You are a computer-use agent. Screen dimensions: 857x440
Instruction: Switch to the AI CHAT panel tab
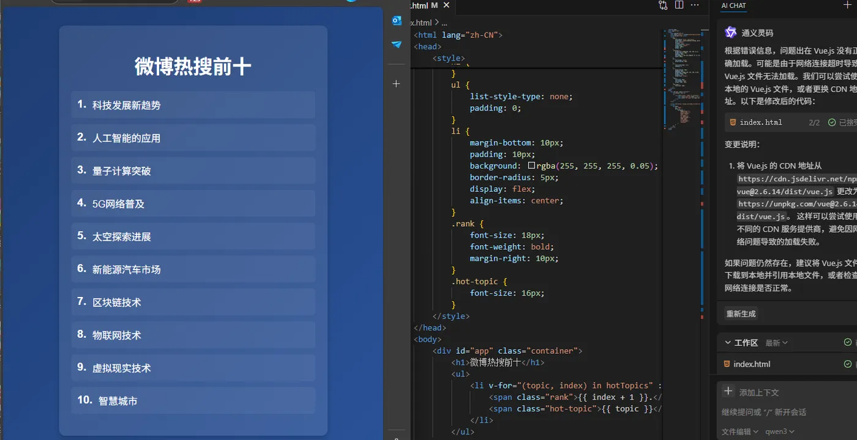click(x=733, y=5)
